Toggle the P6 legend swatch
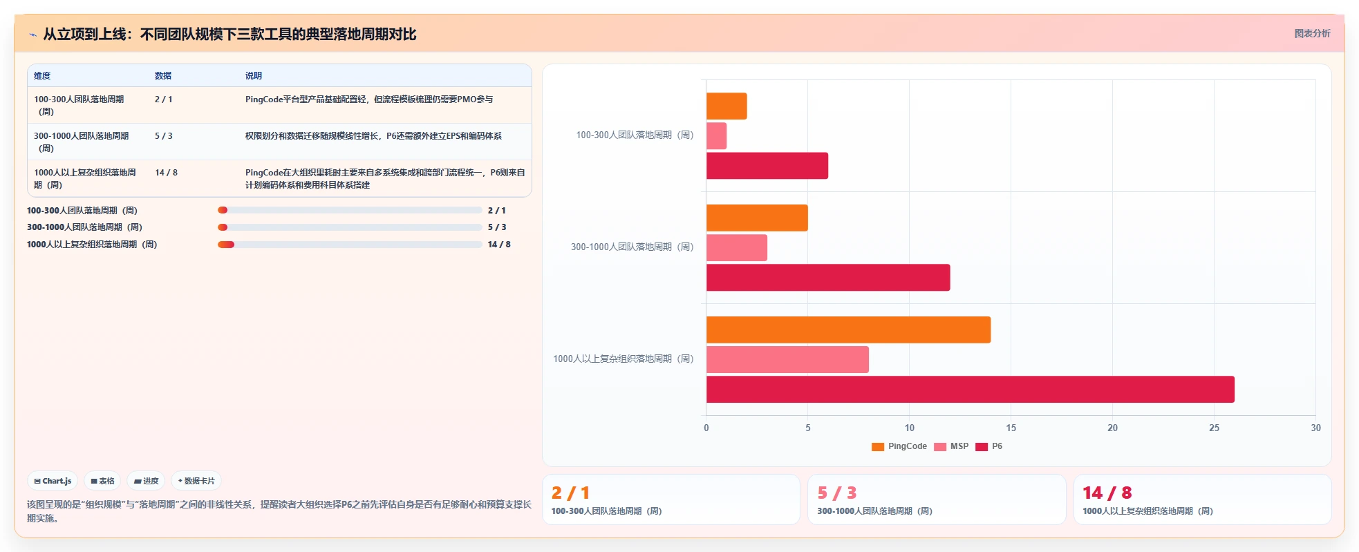 (x=982, y=447)
